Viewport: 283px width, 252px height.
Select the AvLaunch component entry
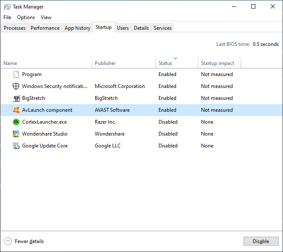tap(47, 110)
